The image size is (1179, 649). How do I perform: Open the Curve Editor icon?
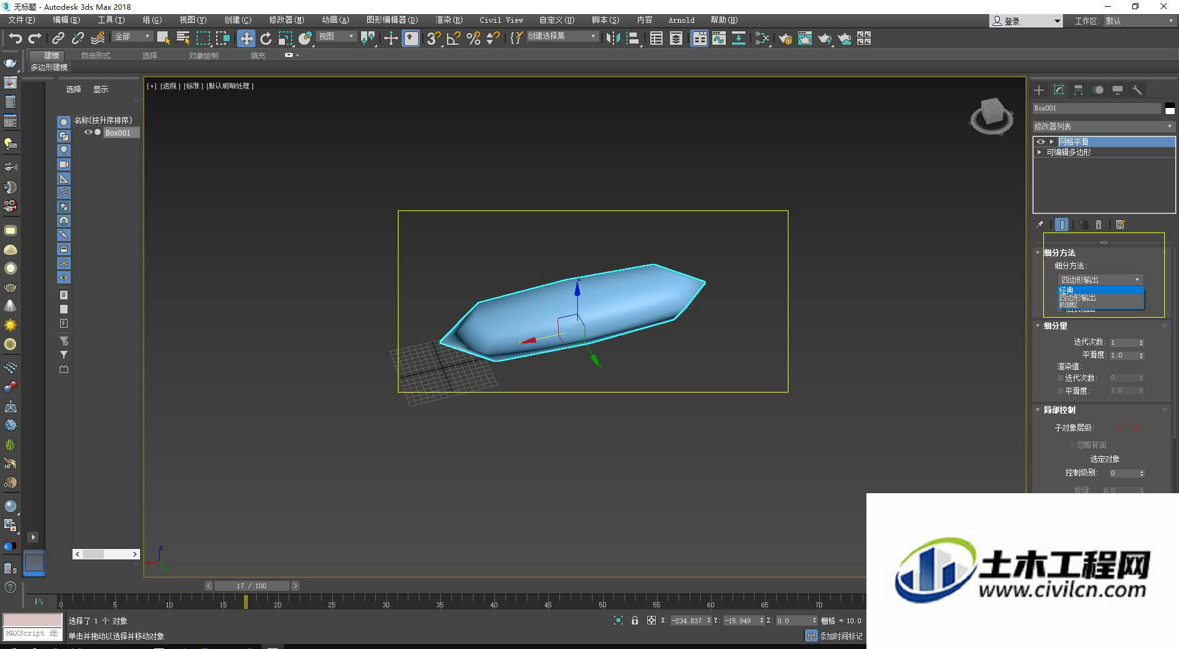click(719, 38)
